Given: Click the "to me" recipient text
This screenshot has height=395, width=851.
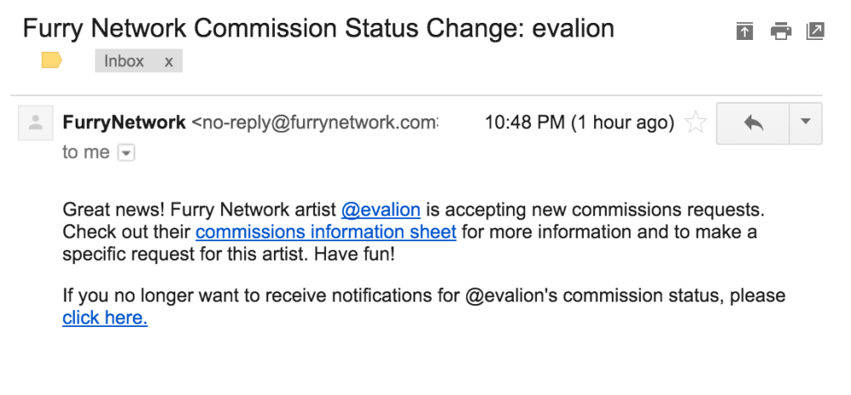Looking at the screenshot, I should 86,153.
